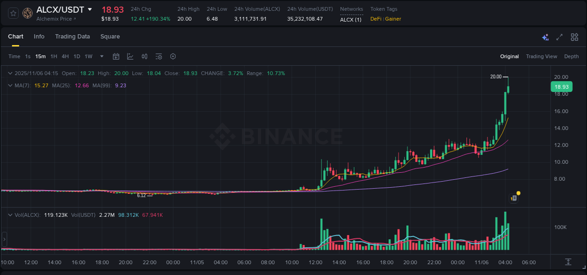Image resolution: width=587 pixels, height=275 pixels.
Task: Open the AI analysis assistant icon
Action: tap(545, 37)
